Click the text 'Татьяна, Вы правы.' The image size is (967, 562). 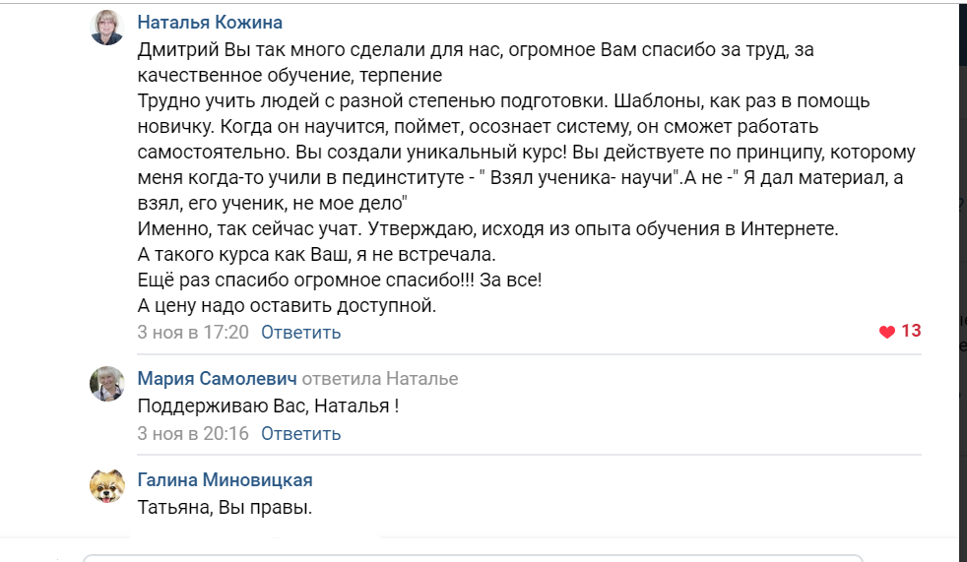[x=225, y=508]
